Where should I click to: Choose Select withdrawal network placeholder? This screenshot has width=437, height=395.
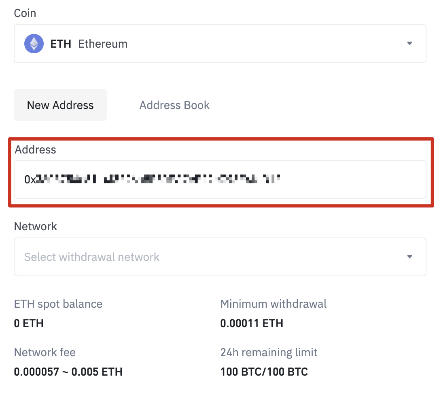click(x=92, y=257)
